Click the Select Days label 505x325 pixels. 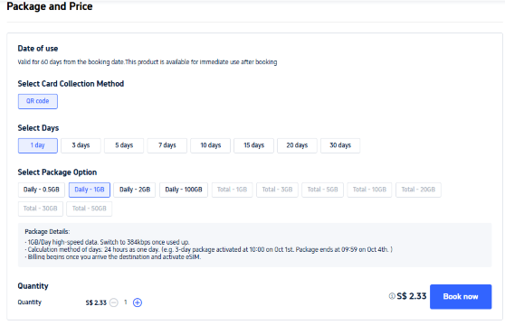pyautogui.click(x=38, y=128)
